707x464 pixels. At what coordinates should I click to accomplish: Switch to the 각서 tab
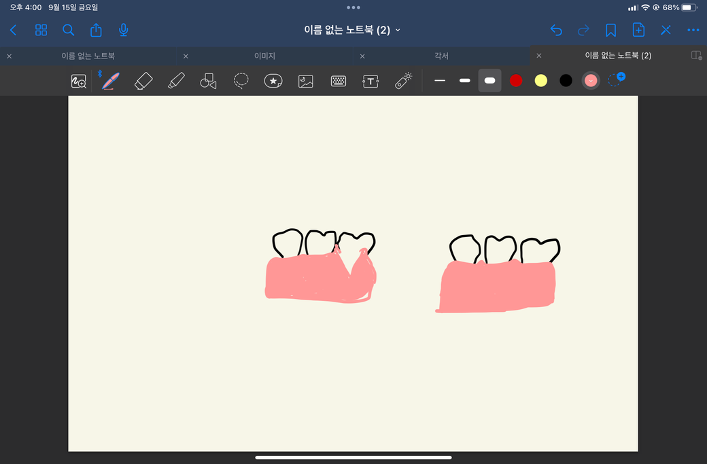click(441, 56)
